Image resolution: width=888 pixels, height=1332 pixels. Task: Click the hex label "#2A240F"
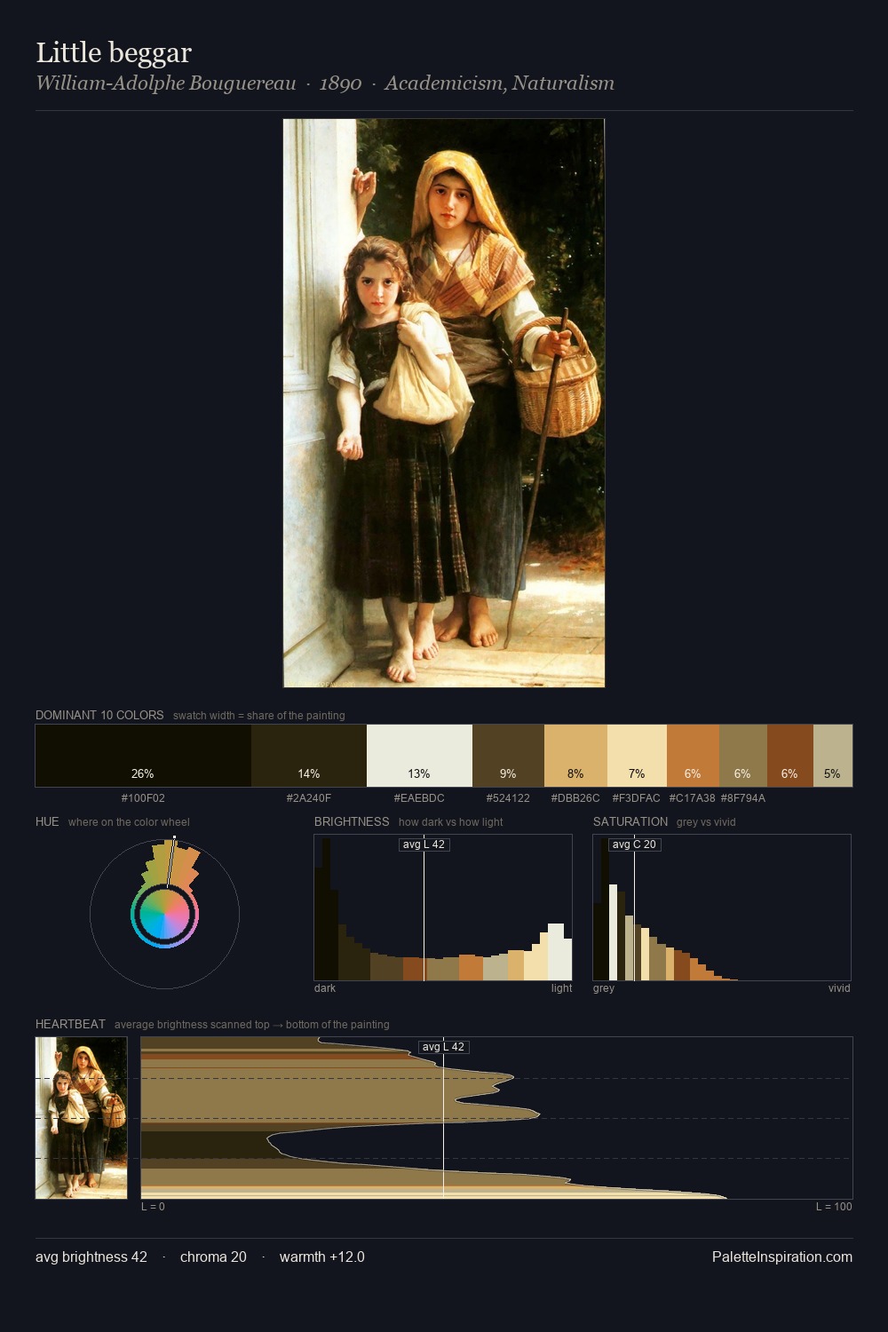(309, 798)
